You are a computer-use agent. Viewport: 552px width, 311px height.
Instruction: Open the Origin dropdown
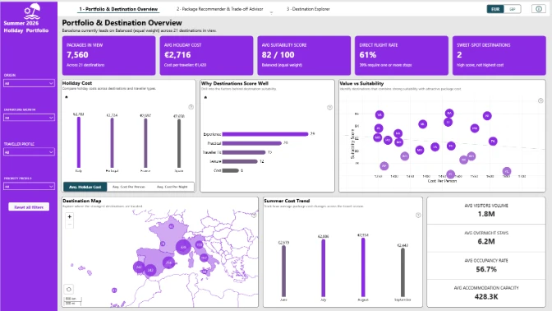click(29, 83)
